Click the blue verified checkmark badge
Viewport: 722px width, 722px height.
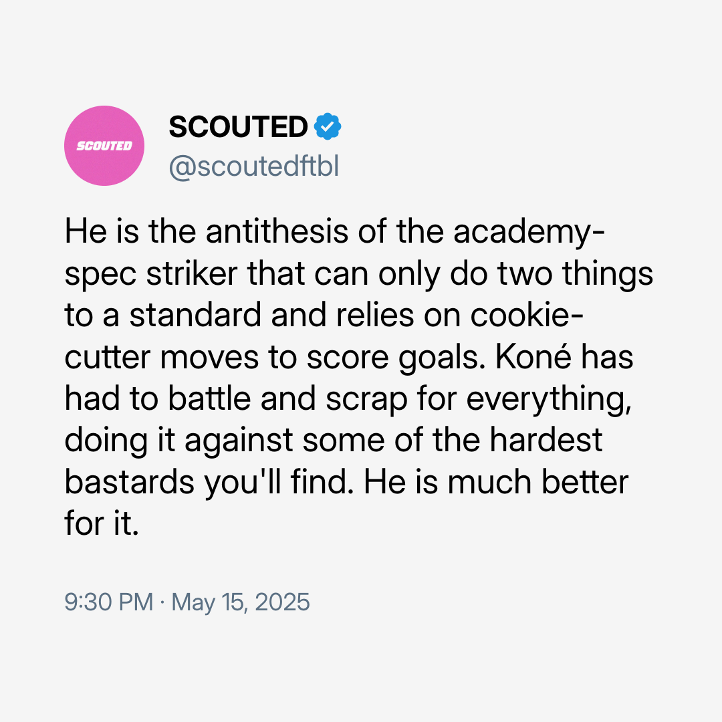pyautogui.click(x=328, y=126)
